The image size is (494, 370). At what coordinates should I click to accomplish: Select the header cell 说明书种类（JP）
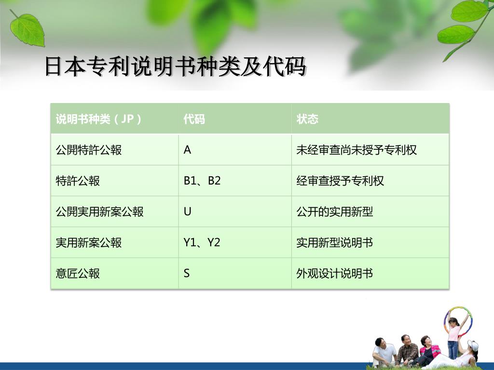[115, 119]
